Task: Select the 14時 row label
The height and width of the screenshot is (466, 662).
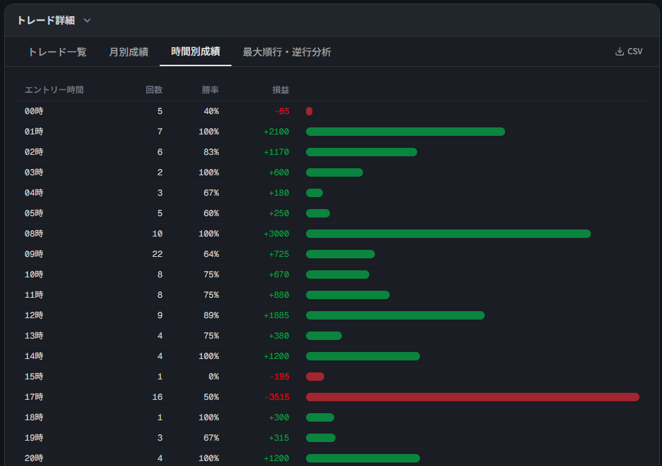Action: (34, 356)
